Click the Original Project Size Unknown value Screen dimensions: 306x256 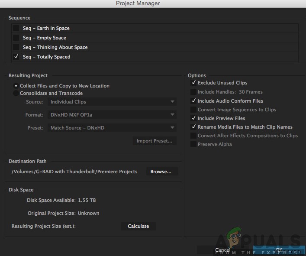89,213
